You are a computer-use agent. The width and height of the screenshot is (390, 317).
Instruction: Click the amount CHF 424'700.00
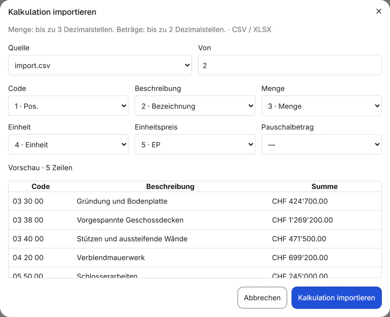300,201
